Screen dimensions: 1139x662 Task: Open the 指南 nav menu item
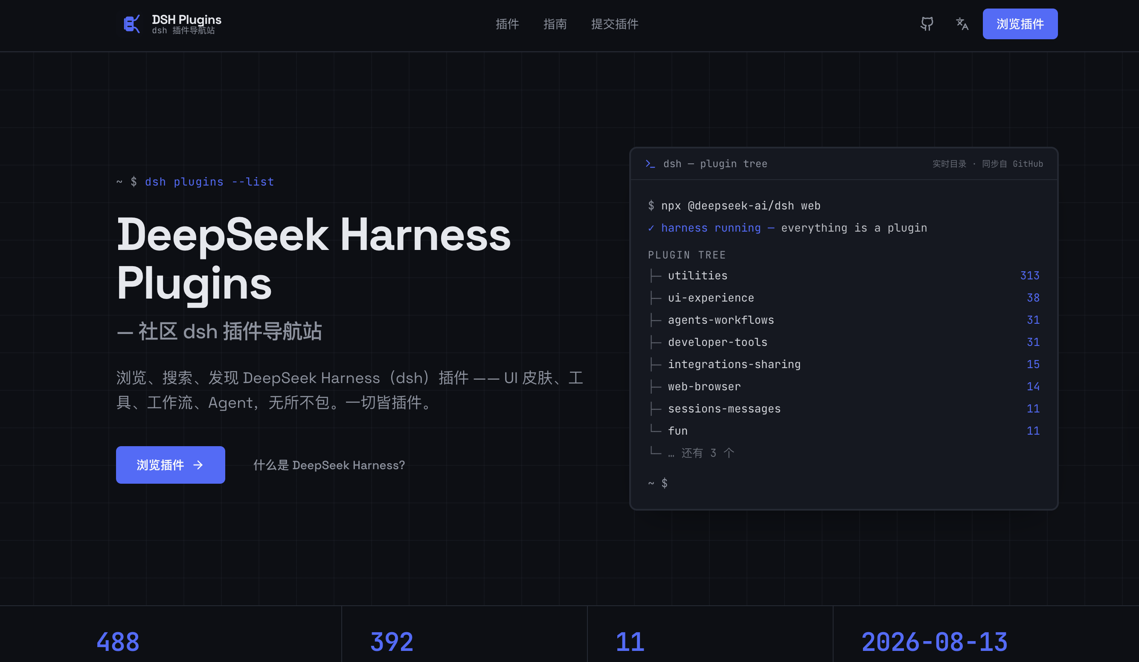coord(555,24)
